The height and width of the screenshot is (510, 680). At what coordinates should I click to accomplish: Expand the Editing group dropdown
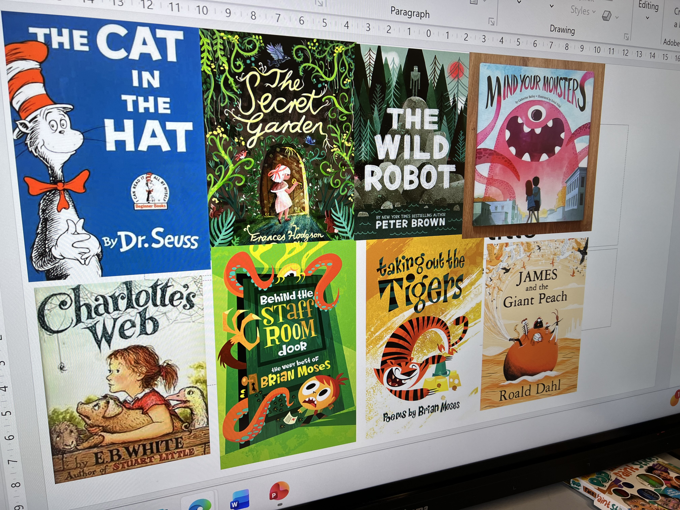click(x=648, y=18)
